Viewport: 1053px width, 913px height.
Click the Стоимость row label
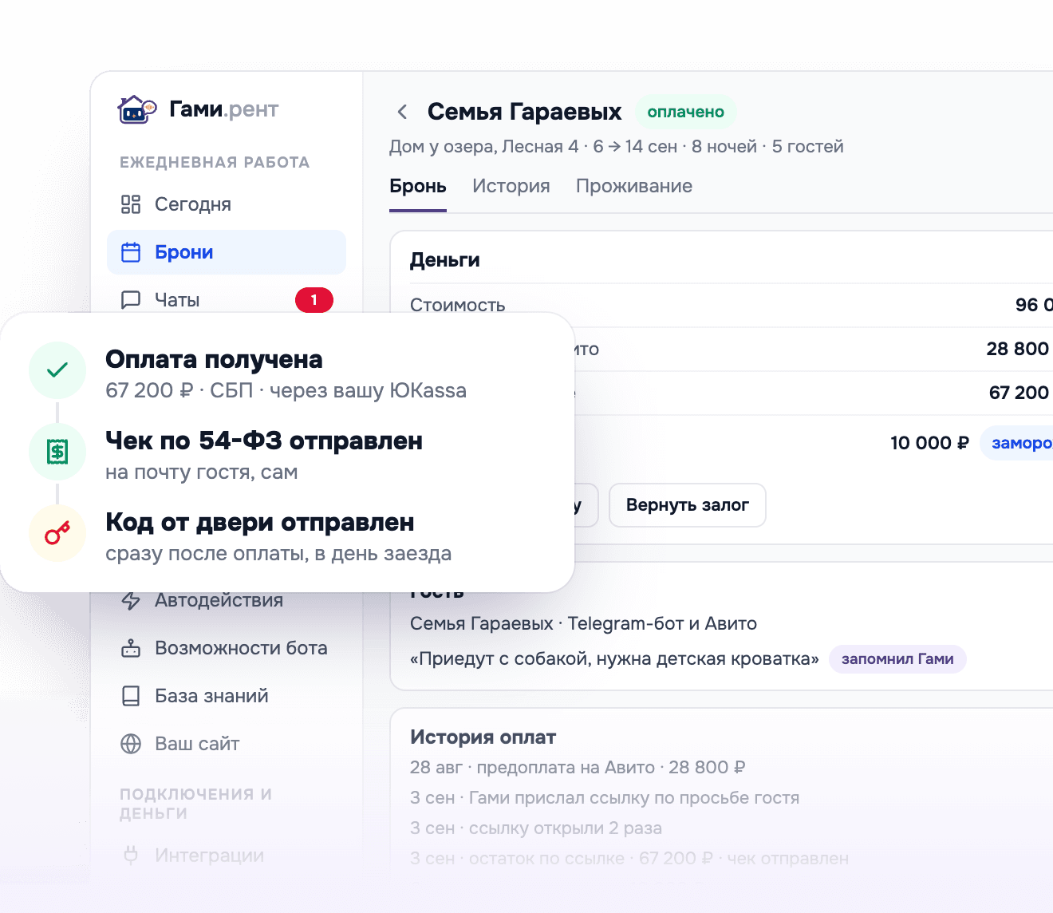pyautogui.click(x=458, y=305)
